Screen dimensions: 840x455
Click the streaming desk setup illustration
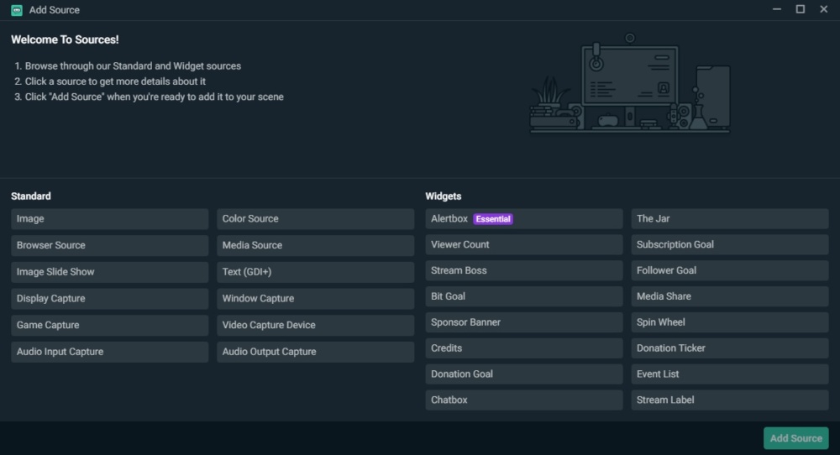click(x=630, y=83)
